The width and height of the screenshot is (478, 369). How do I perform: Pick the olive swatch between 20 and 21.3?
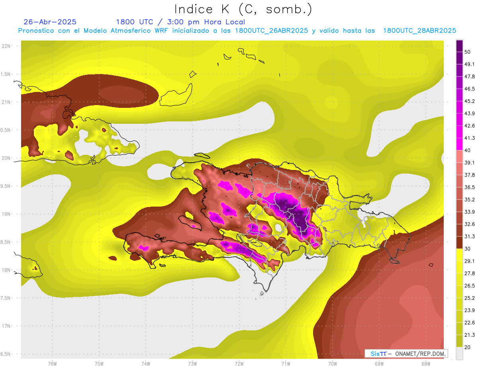(459, 341)
